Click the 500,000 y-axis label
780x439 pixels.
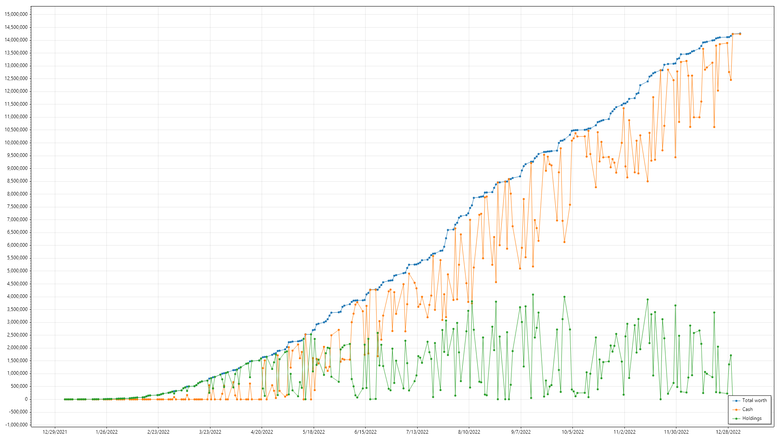coord(19,386)
